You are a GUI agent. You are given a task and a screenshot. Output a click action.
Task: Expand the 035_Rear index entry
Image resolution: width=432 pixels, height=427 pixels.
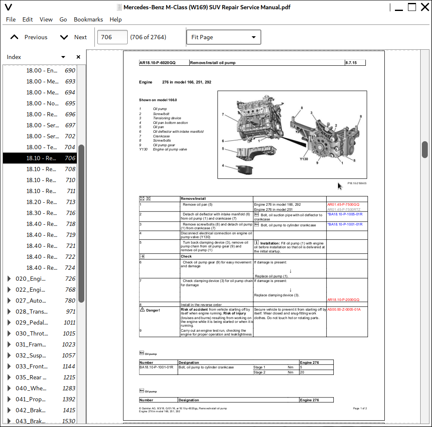(9, 377)
